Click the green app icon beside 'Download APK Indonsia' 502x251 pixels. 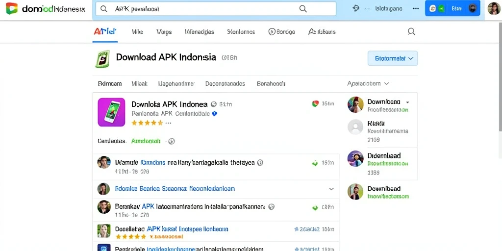click(102, 59)
